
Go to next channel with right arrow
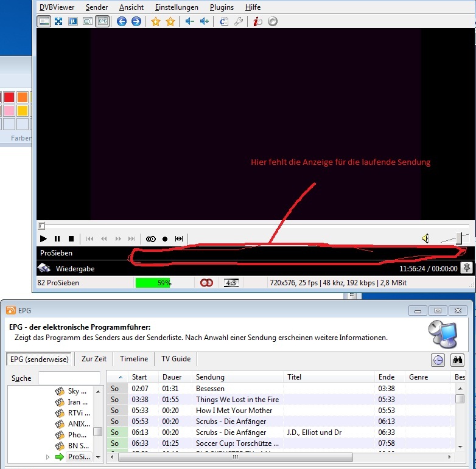(x=136, y=21)
